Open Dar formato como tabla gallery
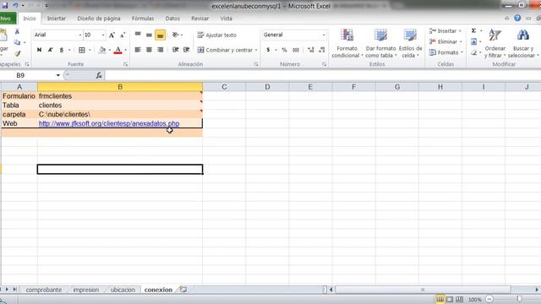 click(380, 43)
